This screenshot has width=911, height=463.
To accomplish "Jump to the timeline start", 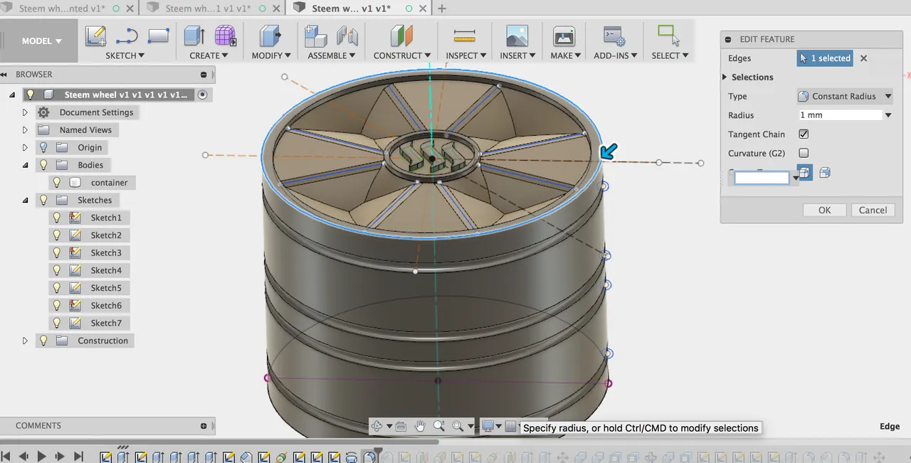I will point(6,457).
